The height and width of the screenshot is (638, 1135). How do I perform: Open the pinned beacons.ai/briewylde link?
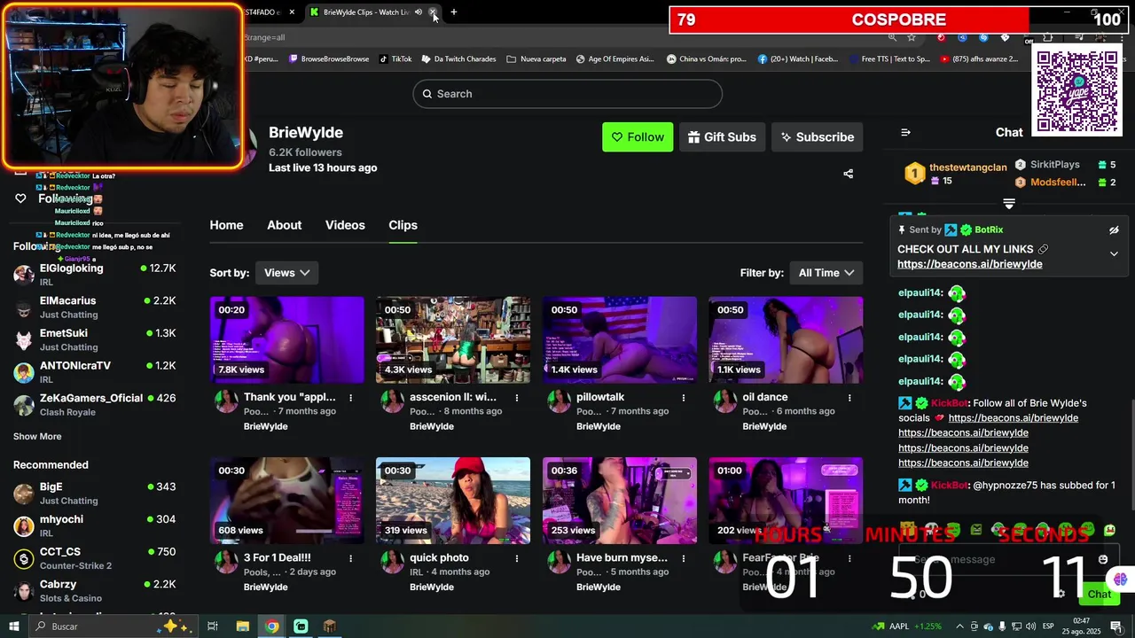tap(969, 264)
